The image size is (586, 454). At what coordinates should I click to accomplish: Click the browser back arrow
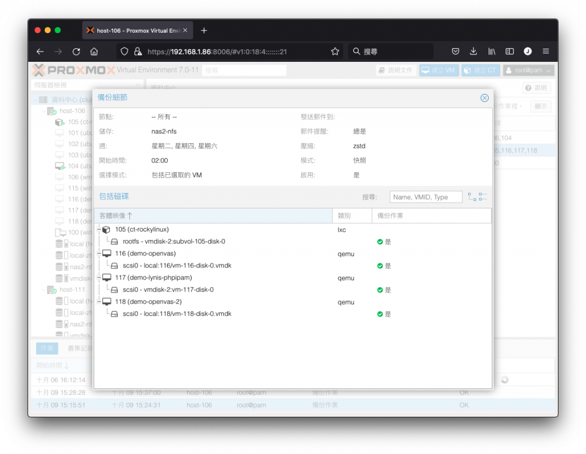(40, 52)
